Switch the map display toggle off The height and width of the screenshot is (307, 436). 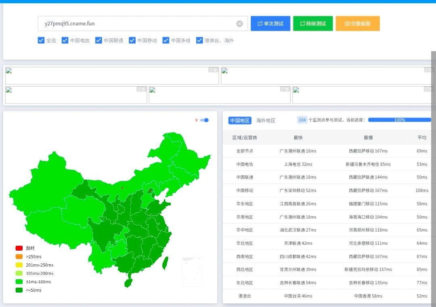tap(205, 120)
